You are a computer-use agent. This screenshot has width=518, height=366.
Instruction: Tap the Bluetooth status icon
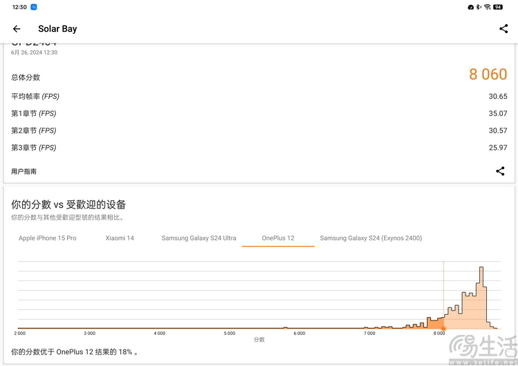[x=479, y=7]
